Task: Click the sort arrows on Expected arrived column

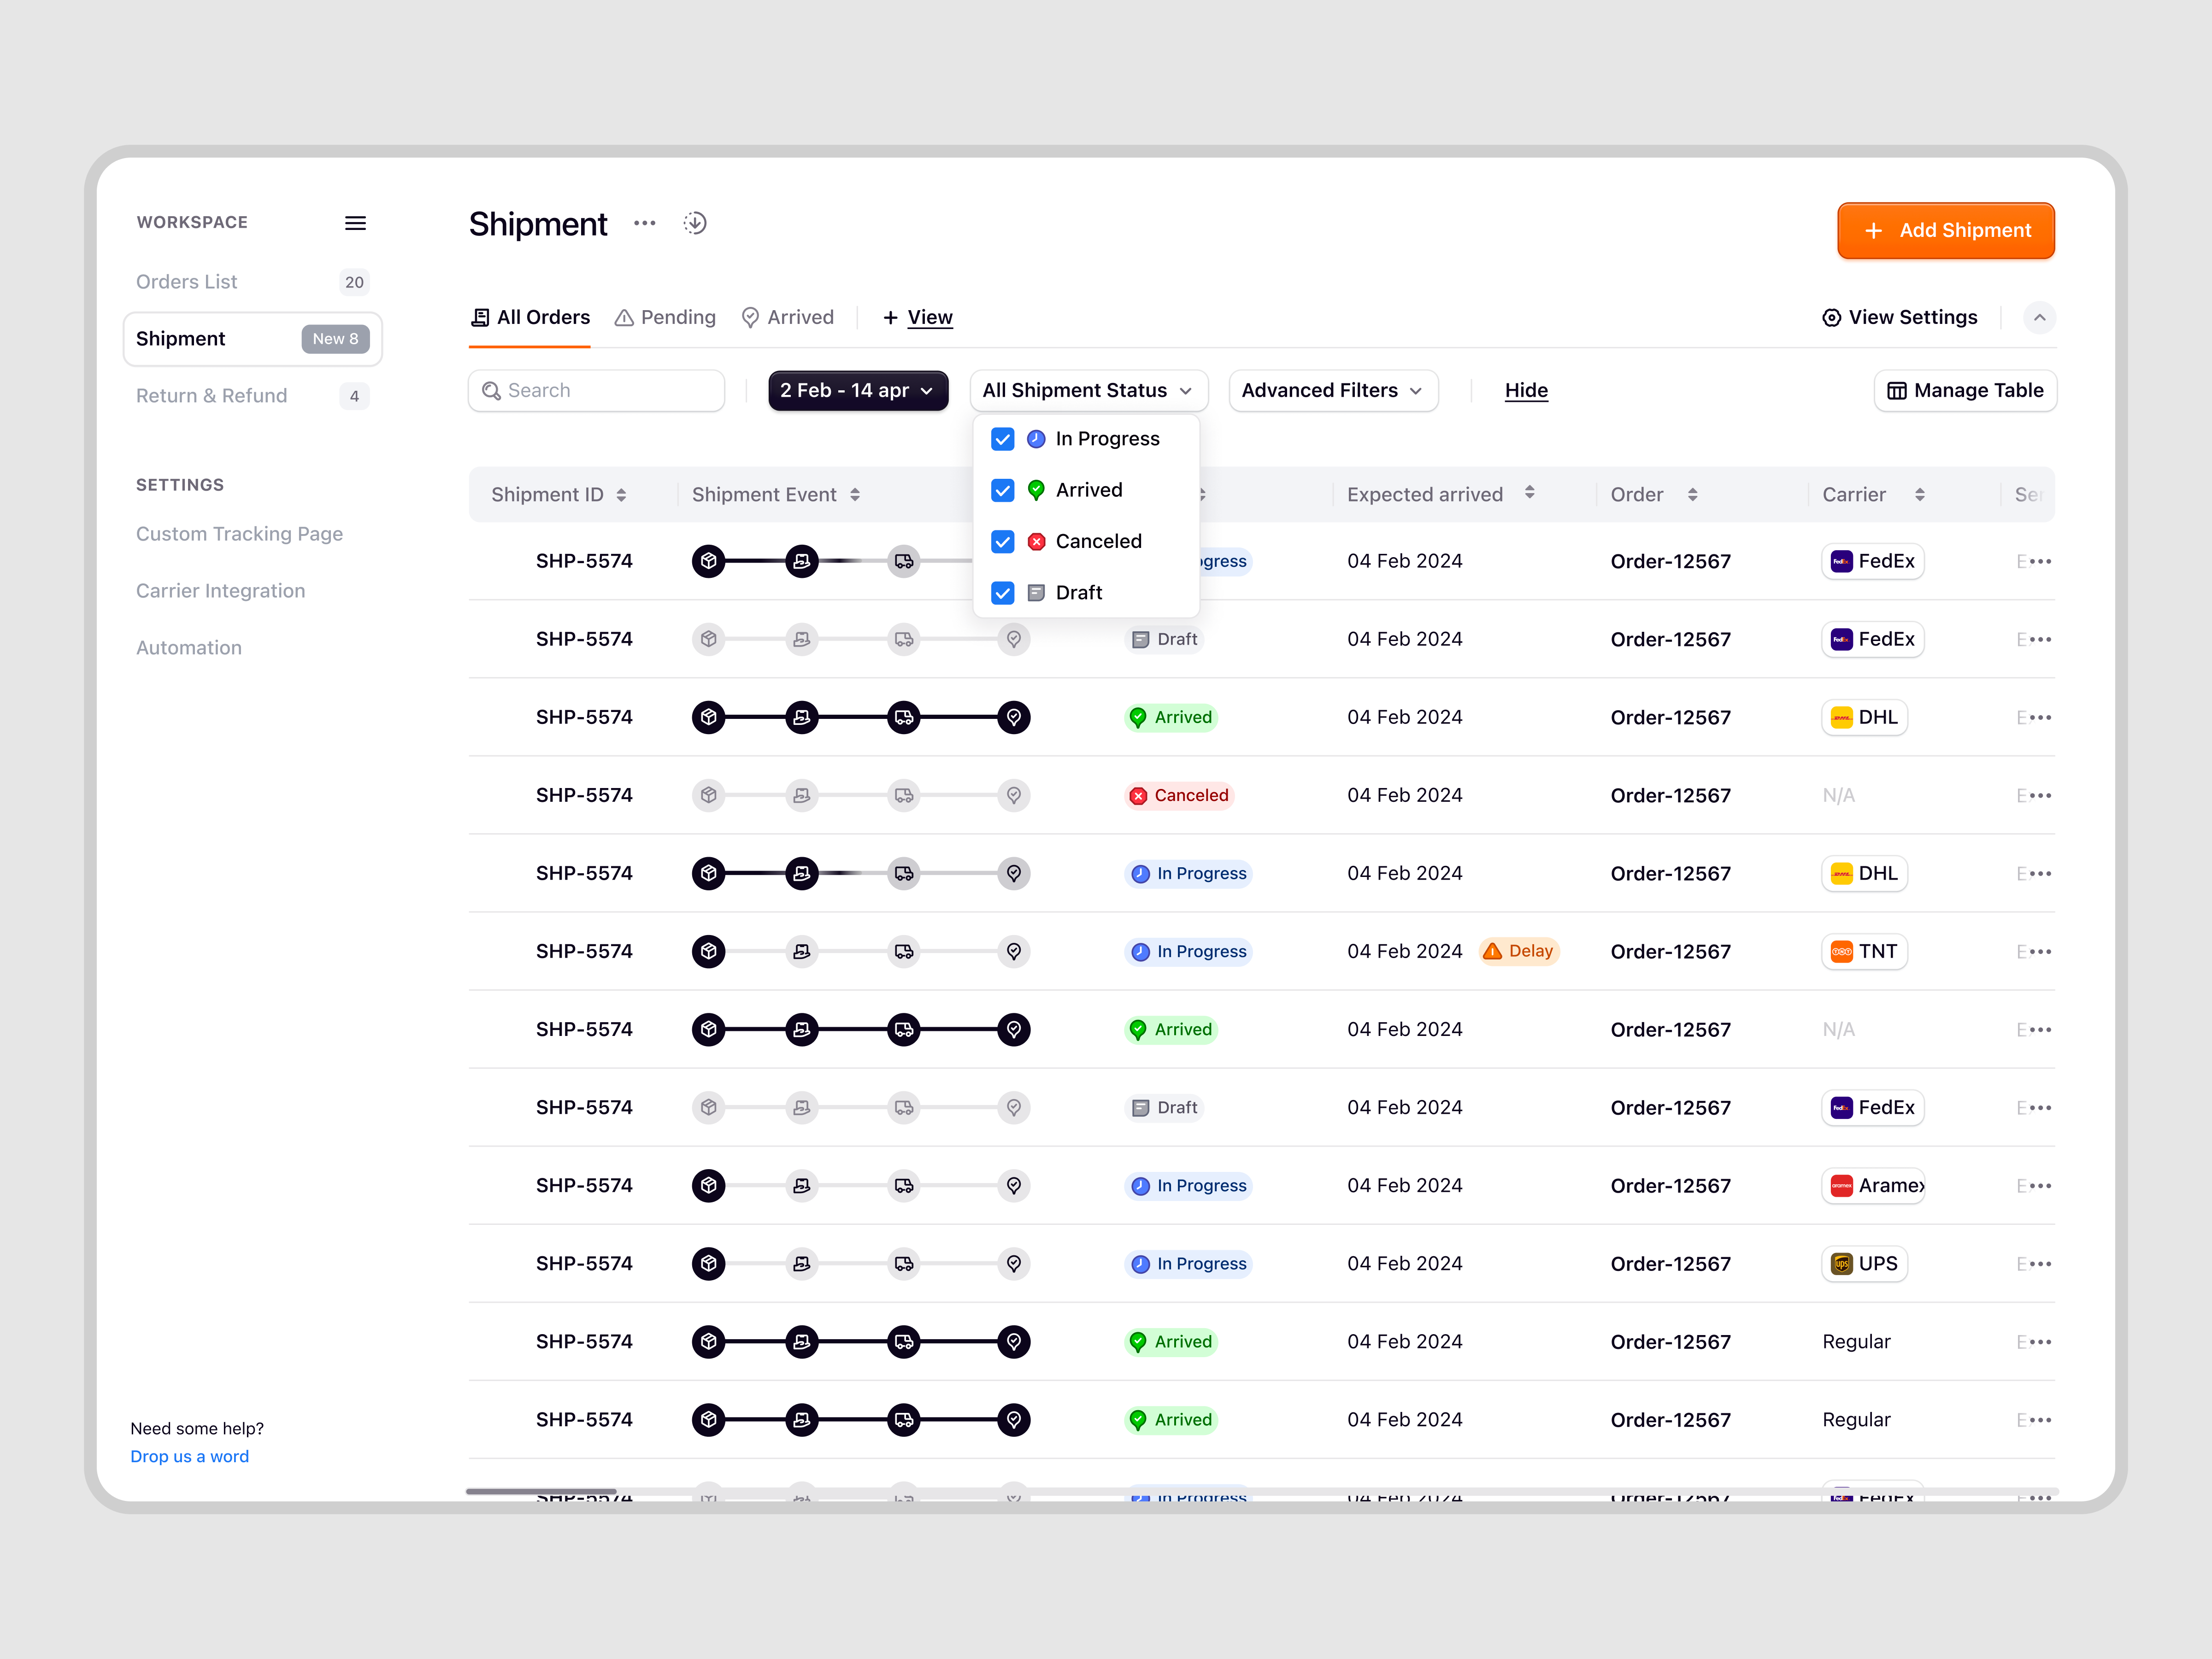Action: pos(1529,493)
